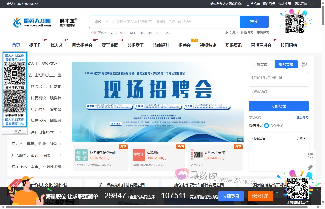Open QR code login in the account panel
This screenshot has height=209, width=325.
(x=305, y=64)
